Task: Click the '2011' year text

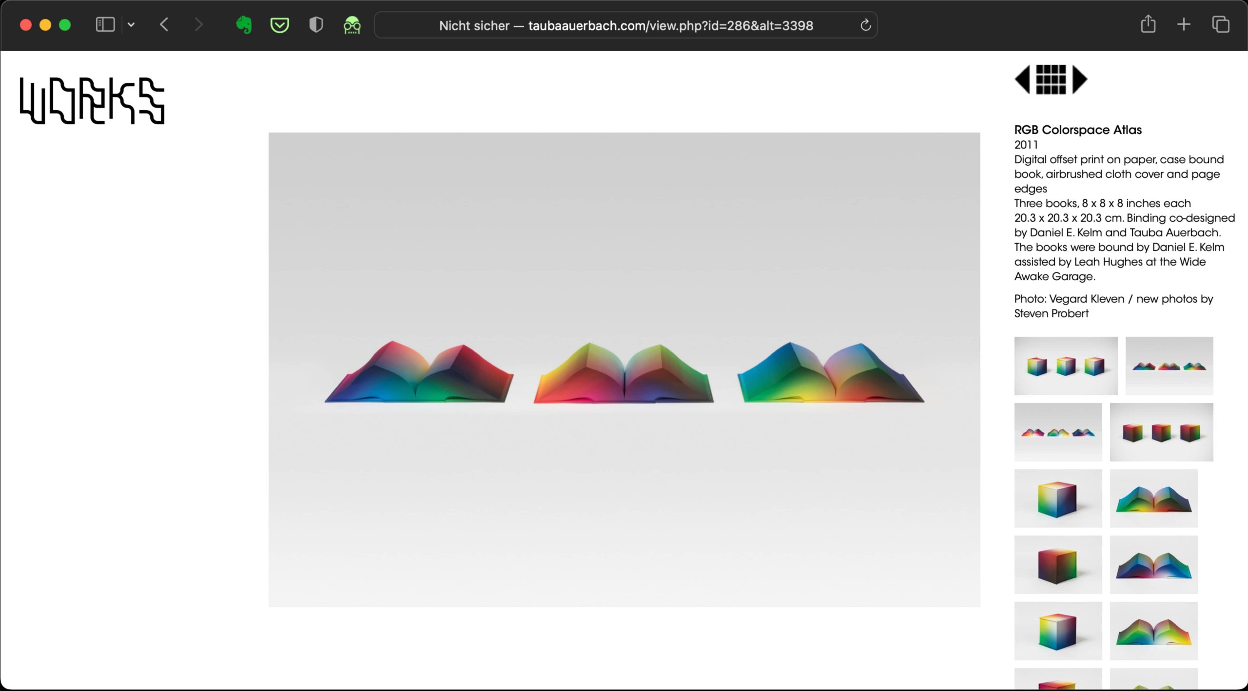Action: (1026, 145)
